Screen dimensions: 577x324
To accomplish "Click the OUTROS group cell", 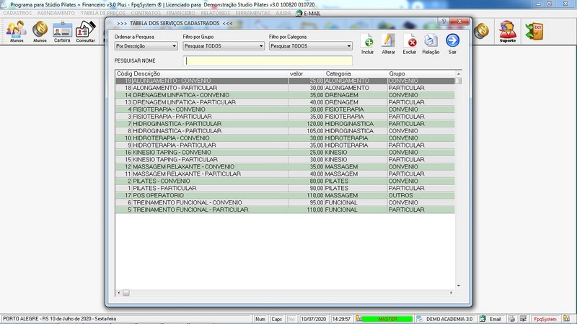I will pyautogui.click(x=421, y=195).
